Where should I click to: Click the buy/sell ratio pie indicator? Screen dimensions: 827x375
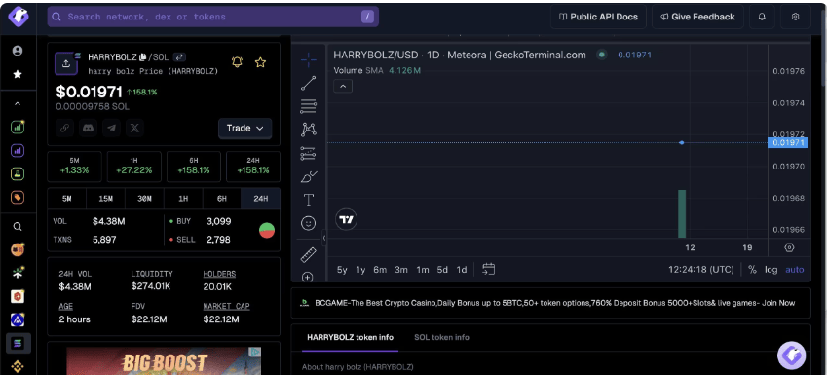[267, 230]
